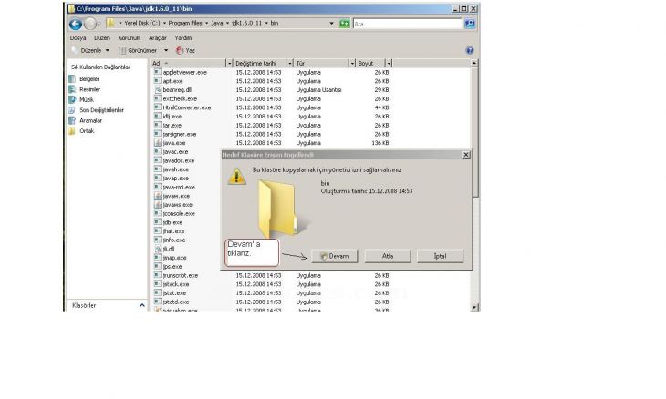Select beanreg.dll file icon
Viewport: 666px width, 399px height.
[x=158, y=90]
